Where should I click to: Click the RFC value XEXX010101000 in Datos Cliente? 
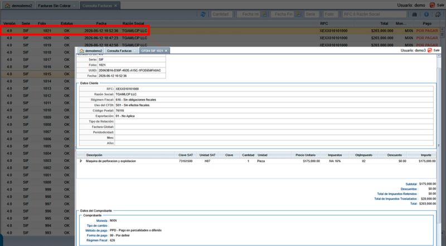127,89
